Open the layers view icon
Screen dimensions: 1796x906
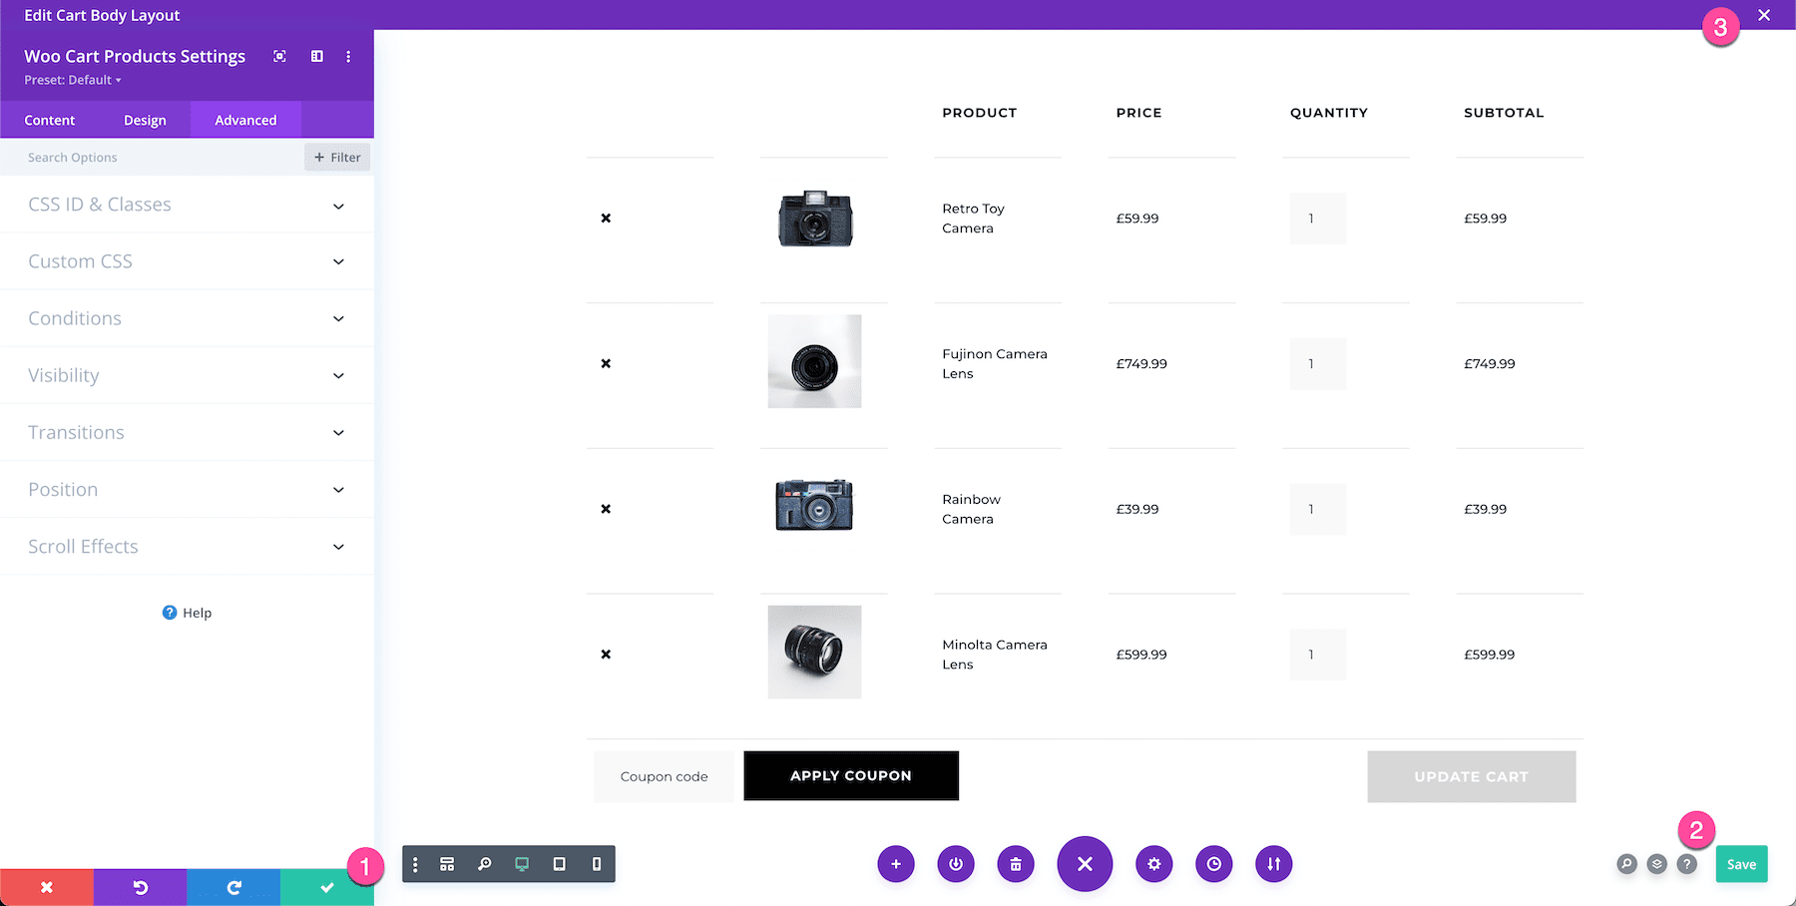pyautogui.click(x=1657, y=864)
